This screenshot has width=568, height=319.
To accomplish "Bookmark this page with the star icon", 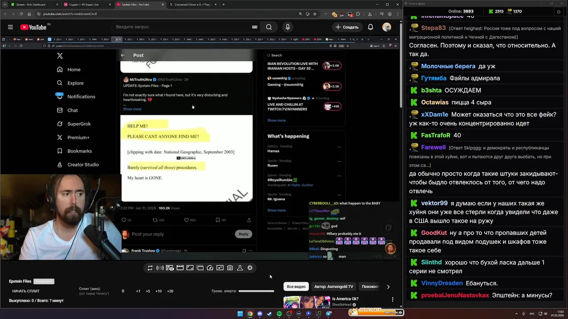I will coord(314,14).
